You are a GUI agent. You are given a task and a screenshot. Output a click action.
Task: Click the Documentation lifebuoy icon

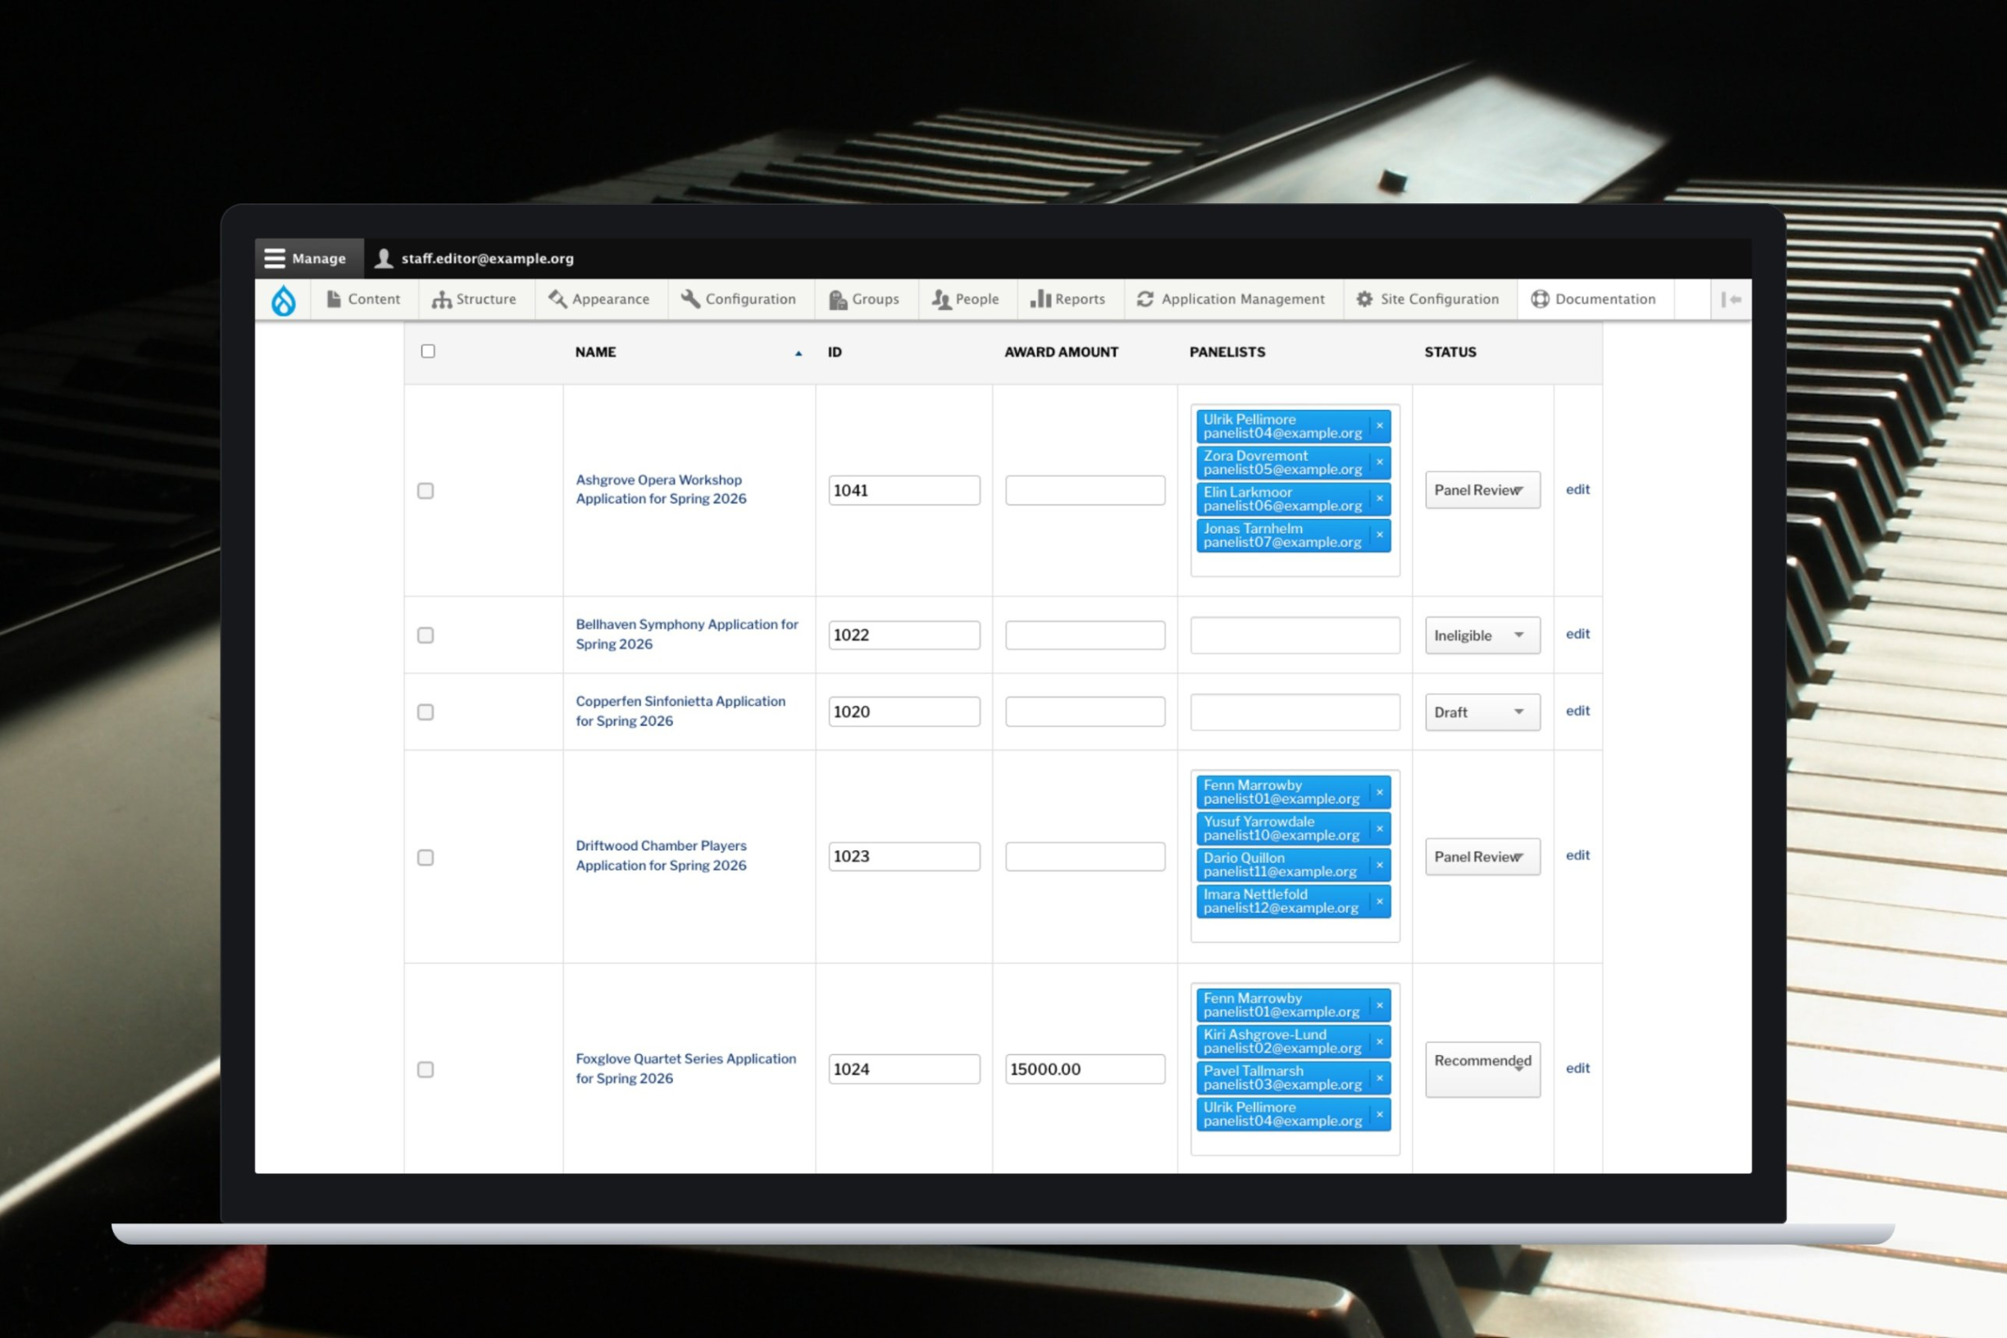coord(1540,298)
